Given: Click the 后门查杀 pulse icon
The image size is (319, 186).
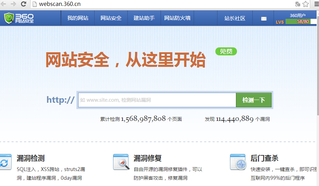Looking at the screenshot, I should tap(238, 162).
